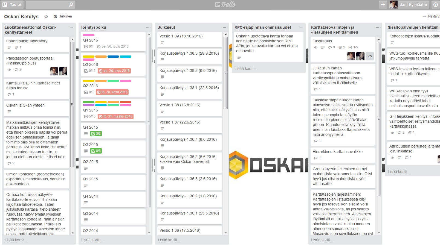Click description icon on Korjauspäivitys 1.38.3 card
This screenshot has height=247, width=440.
coord(163,60)
